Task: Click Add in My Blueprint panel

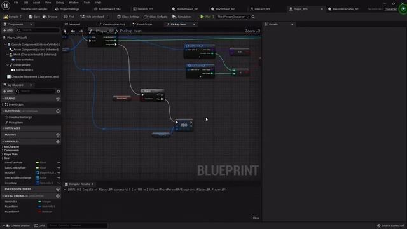Action: (8, 91)
